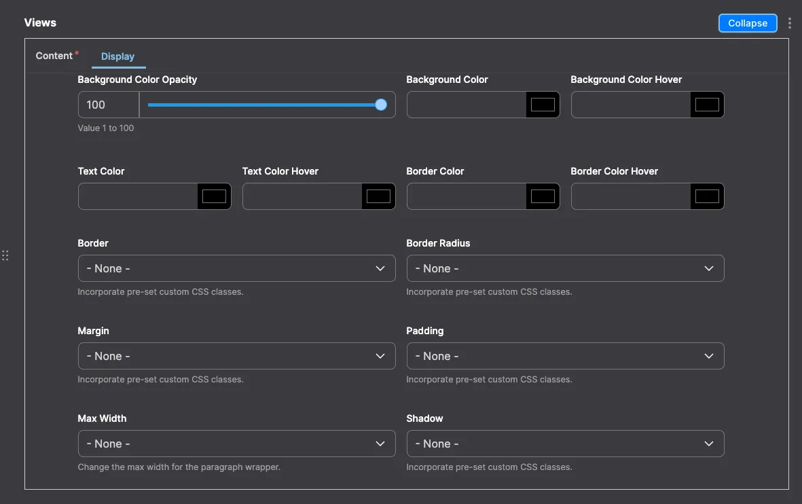
Task: Open the Shadow dropdown
Action: point(565,444)
